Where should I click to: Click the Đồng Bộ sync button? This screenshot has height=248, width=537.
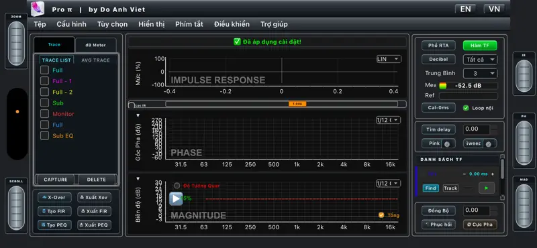(x=438, y=210)
